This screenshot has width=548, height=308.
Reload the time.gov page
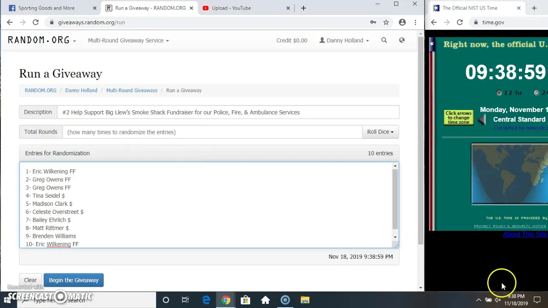tap(460, 22)
